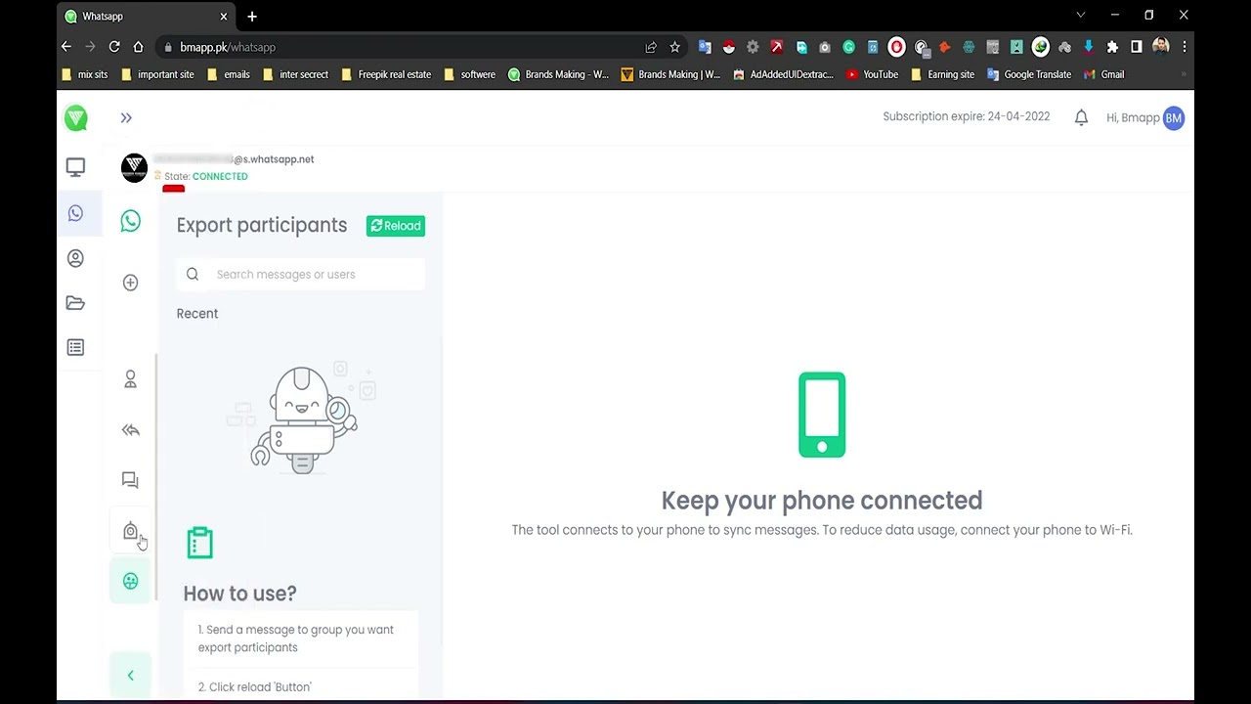
Task: Click the 'Keep your phone connected' heading
Action: (x=822, y=501)
